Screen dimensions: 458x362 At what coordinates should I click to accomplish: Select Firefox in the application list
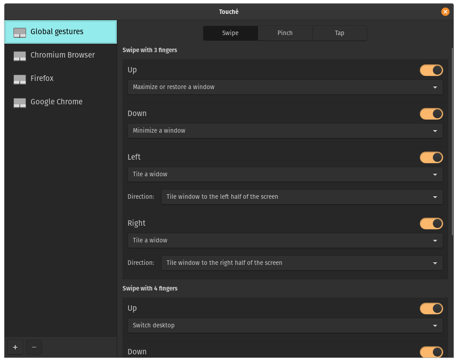(x=42, y=79)
